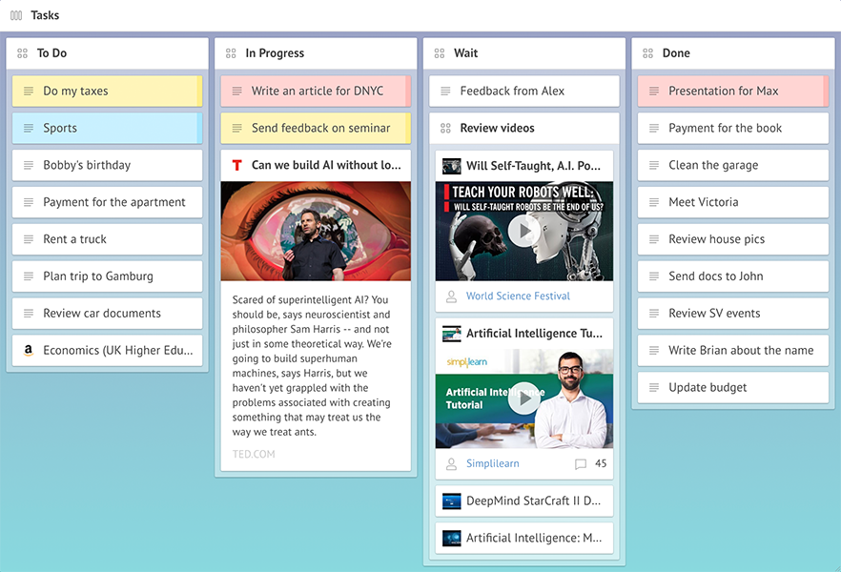Click the In Progress column grid icon

(231, 53)
